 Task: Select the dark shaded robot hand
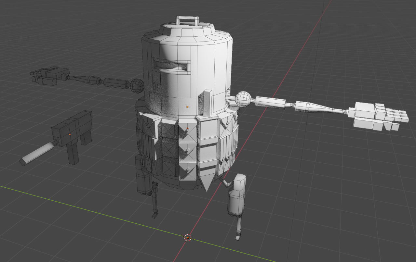click(50, 75)
